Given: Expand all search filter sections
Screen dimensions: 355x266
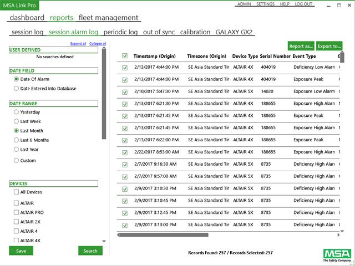Looking at the screenshot, I should click(x=78, y=43).
